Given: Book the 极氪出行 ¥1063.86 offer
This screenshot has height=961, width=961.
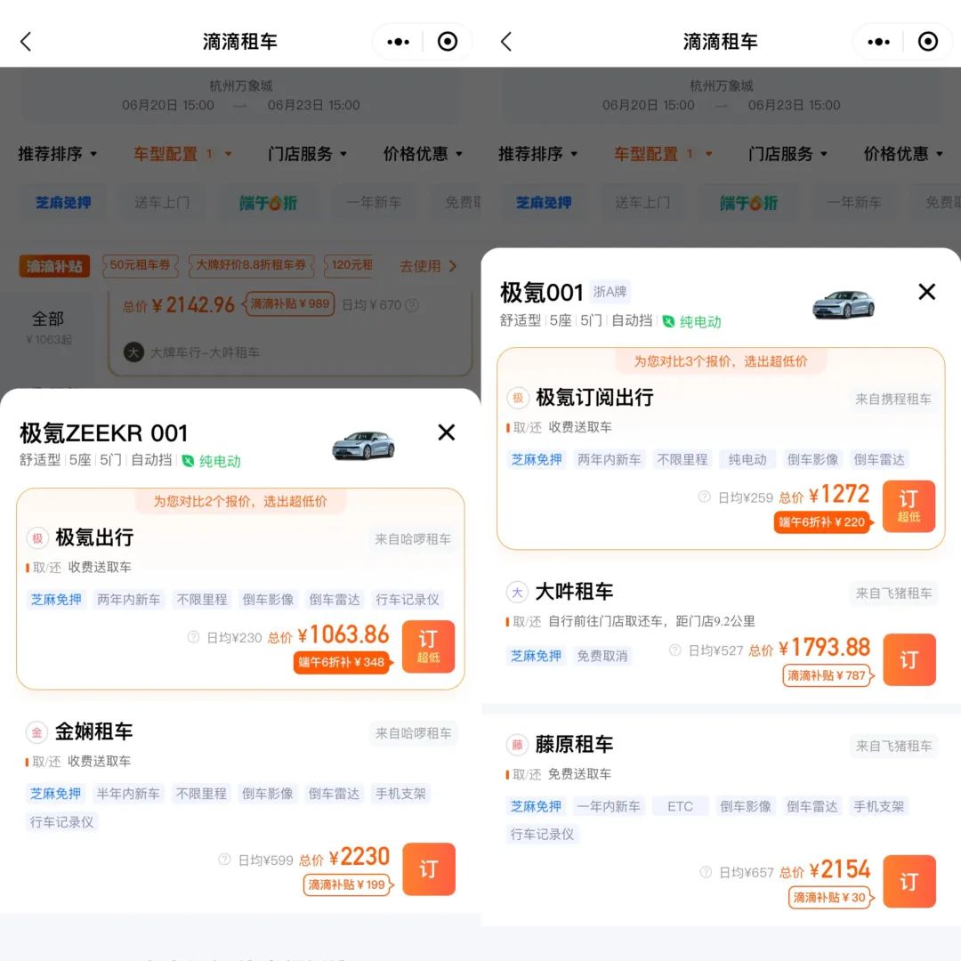Looking at the screenshot, I should [428, 647].
